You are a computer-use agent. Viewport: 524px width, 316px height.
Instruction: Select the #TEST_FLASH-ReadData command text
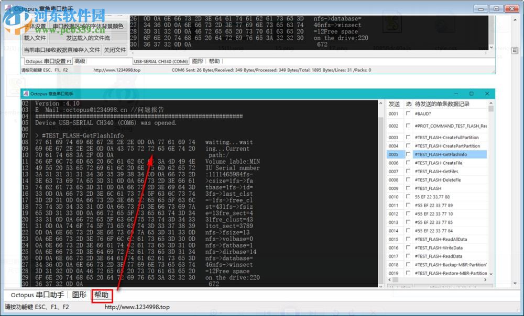pyautogui.click(x=439, y=256)
